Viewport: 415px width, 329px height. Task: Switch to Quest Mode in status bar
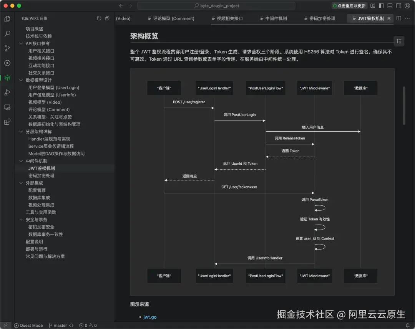(x=28, y=325)
